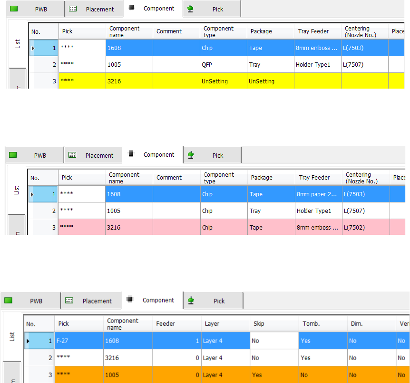This screenshot has width=410, height=383.
Task: Select row number 3 in the middle table
Action: pyautogui.click(x=43, y=227)
